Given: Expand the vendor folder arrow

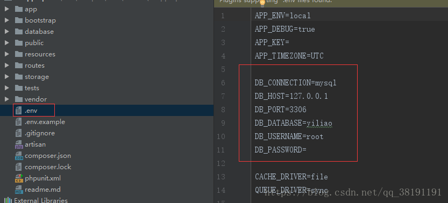Looking at the screenshot, I should [7, 99].
